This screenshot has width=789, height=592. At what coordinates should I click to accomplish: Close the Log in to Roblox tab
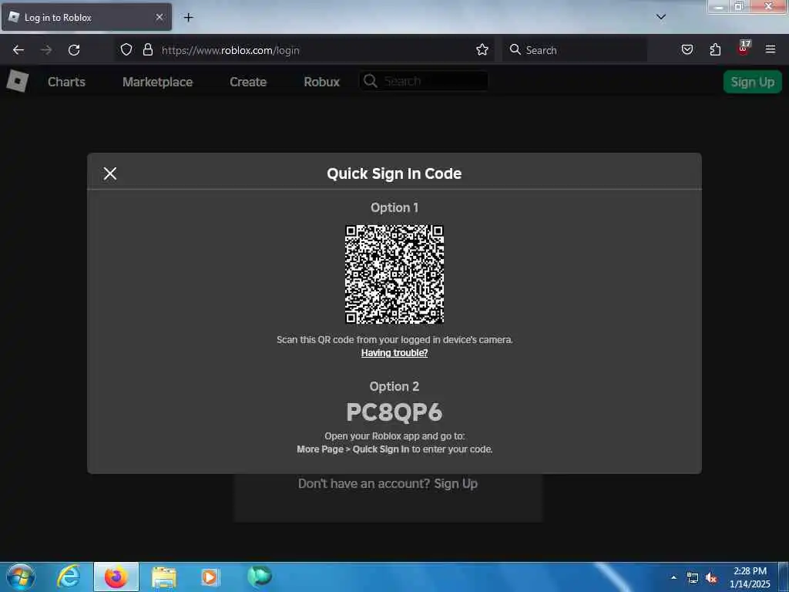point(159,17)
